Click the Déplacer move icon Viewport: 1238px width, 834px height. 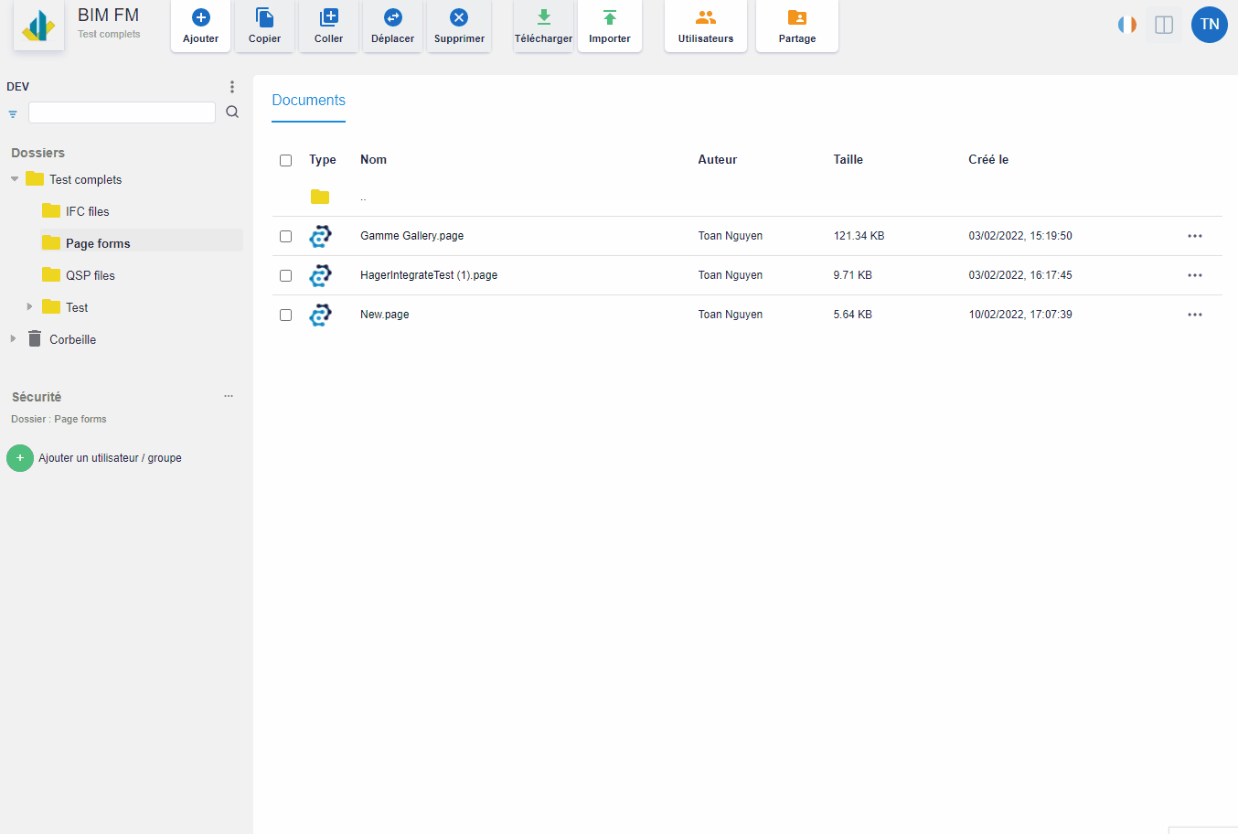pos(392,18)
